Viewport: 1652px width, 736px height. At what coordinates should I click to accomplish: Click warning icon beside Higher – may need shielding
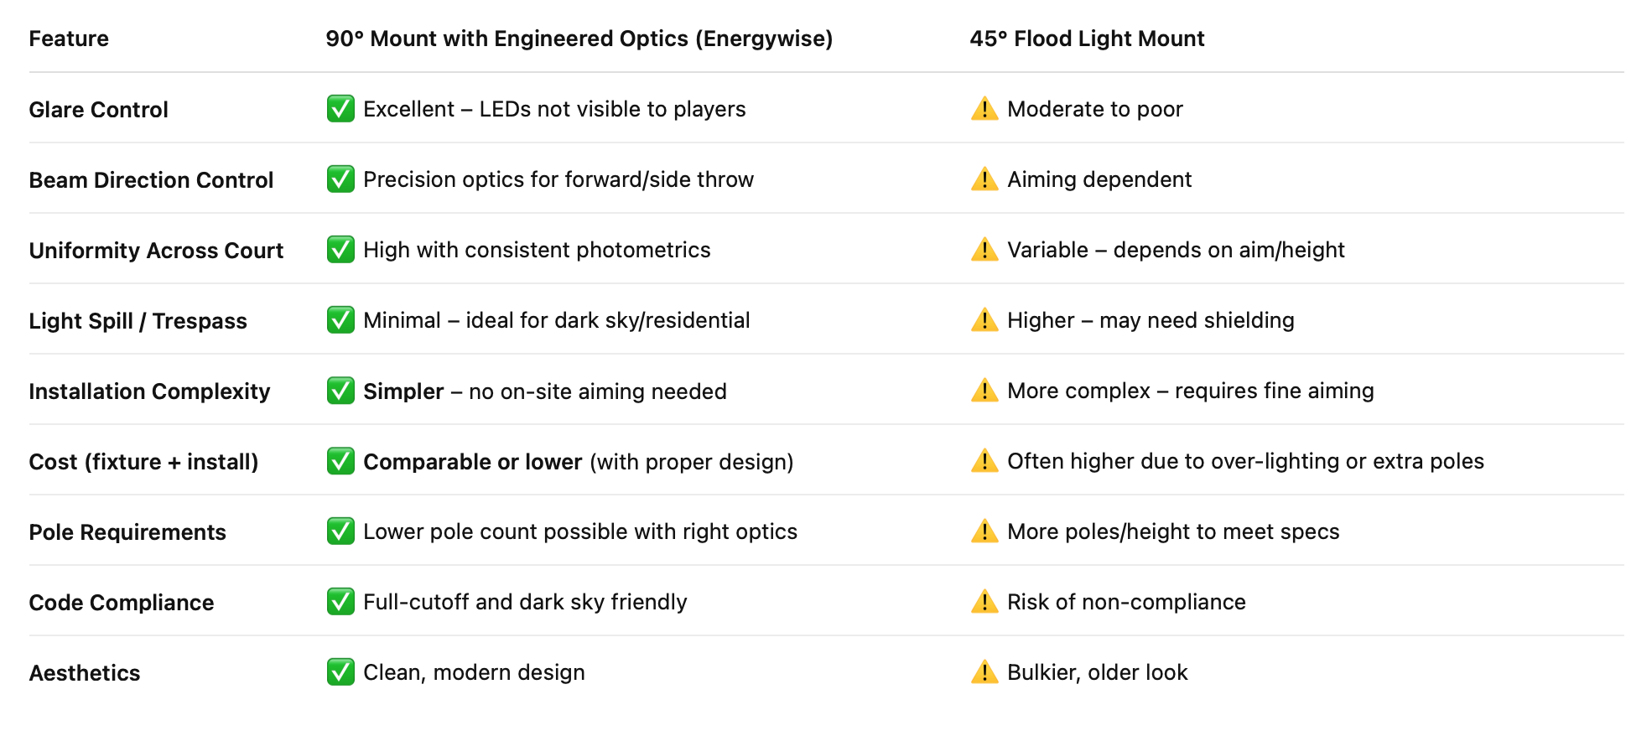coord(984,320)
